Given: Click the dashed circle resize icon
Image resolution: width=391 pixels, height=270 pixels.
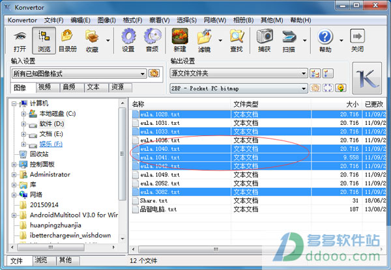Looking at the screenshot, I should [328, 88].
